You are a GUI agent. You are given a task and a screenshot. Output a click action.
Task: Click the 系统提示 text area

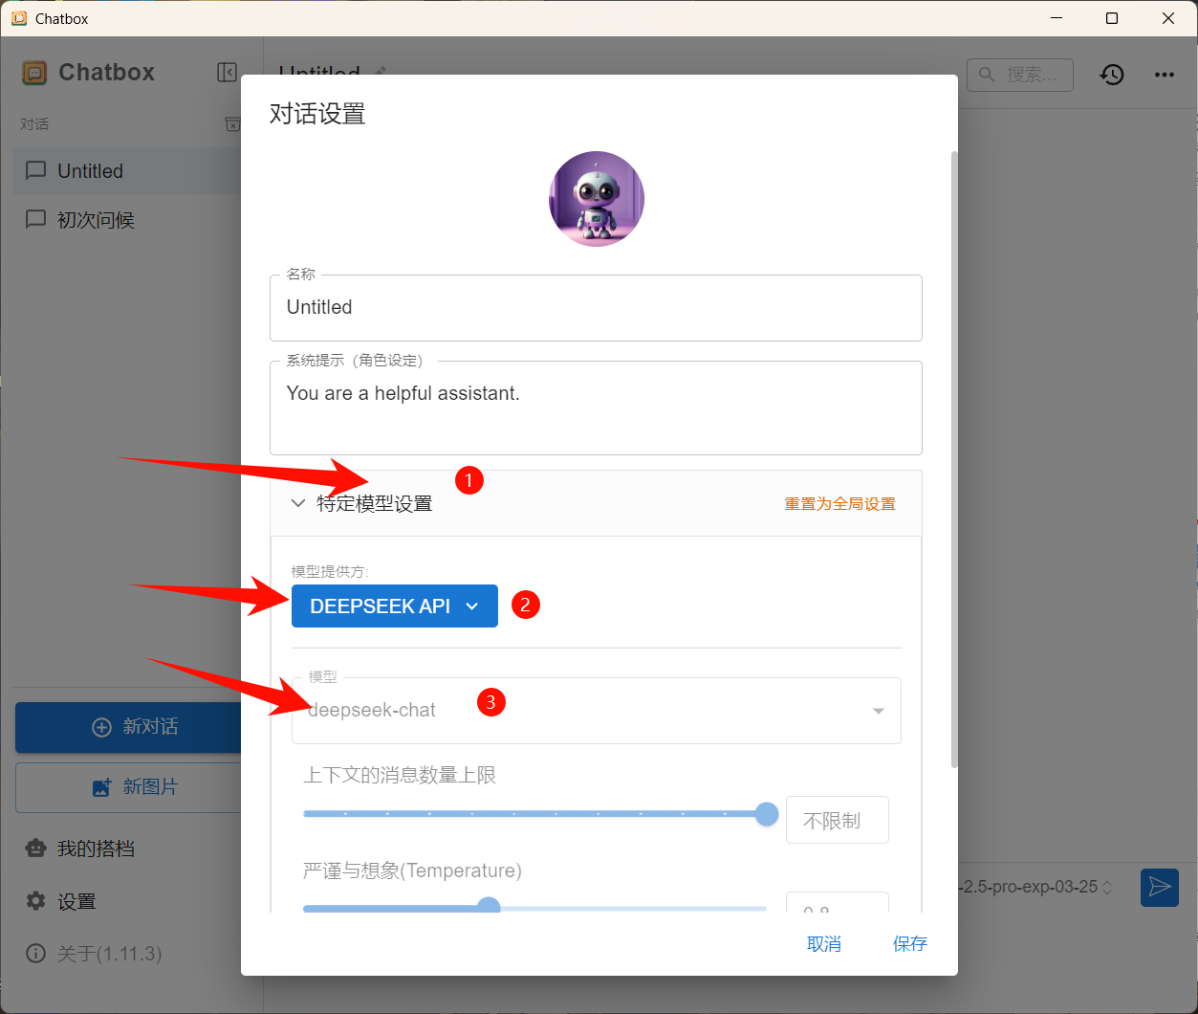pyautogui.click(x=597, y=408)
